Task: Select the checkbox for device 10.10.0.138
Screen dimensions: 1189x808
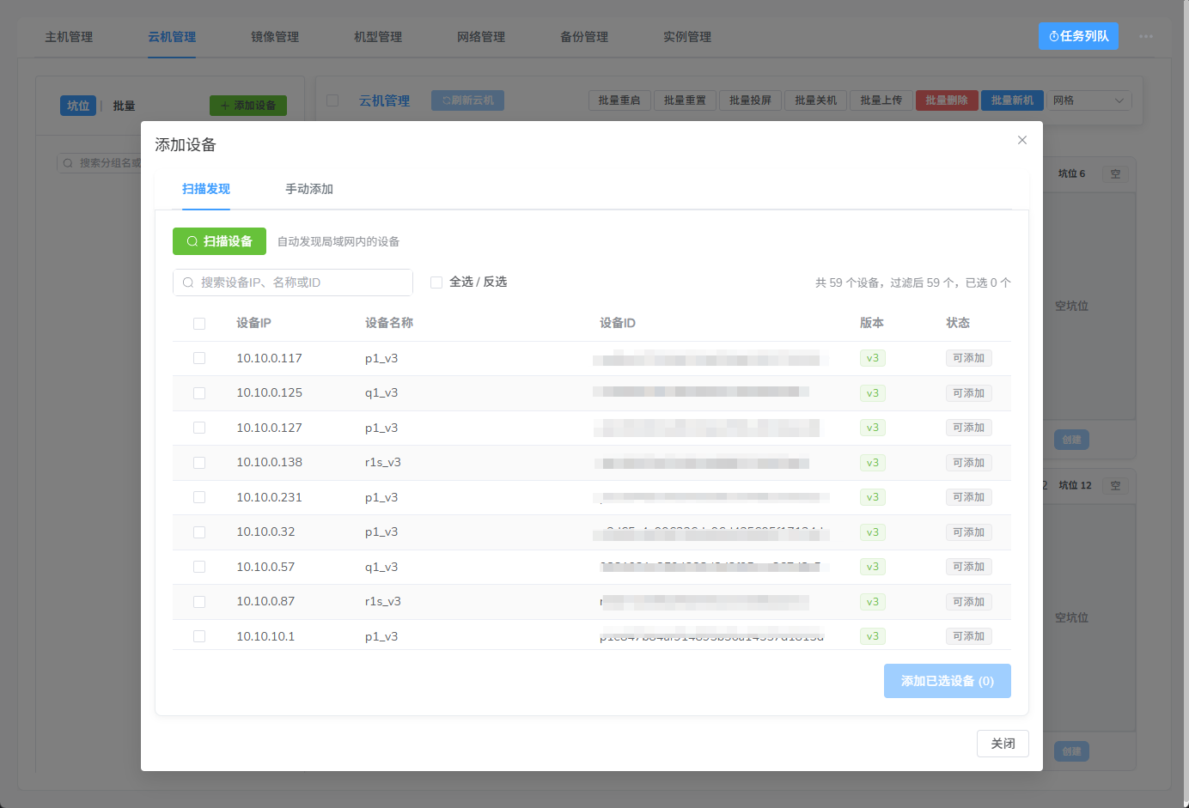Action: tap(199, 462)
